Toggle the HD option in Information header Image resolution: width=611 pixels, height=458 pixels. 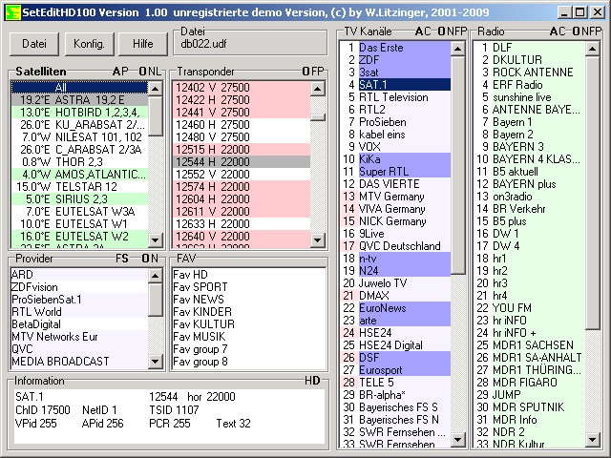coord(312,381)
